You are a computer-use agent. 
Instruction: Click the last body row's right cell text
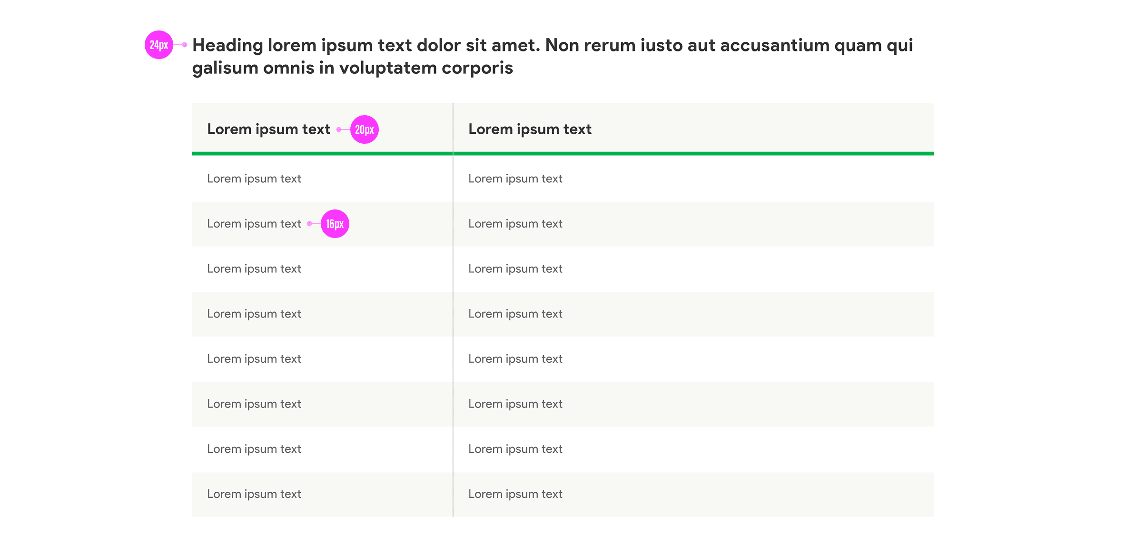[x=515, y=494]
